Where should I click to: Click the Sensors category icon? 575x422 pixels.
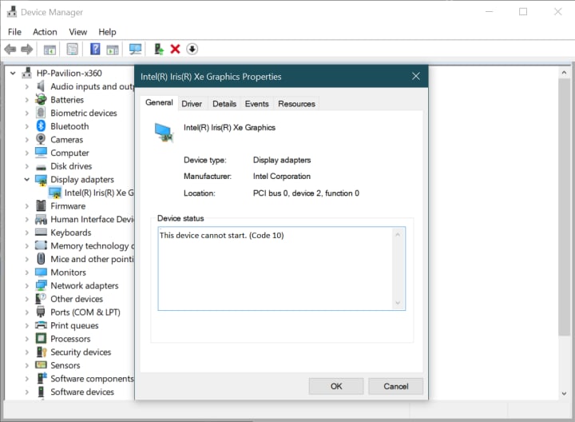tap(41, 365)
